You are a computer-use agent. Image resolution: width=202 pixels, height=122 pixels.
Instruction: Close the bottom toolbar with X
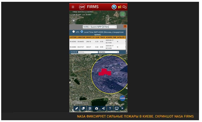point(122,109)
